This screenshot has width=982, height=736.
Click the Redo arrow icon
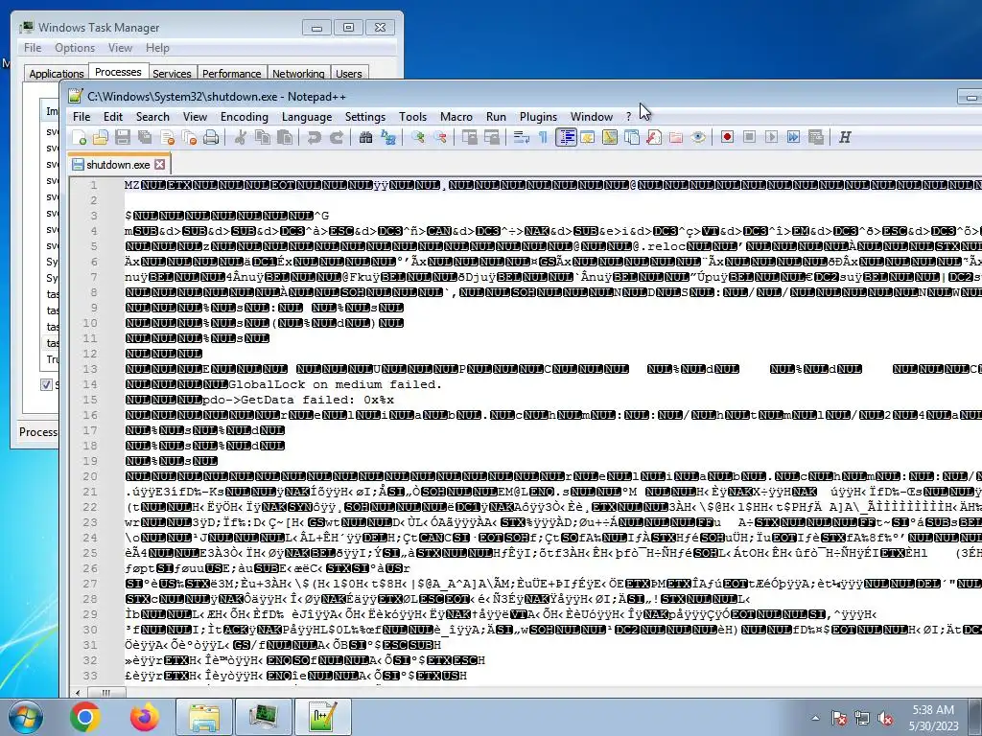(337, 138)
